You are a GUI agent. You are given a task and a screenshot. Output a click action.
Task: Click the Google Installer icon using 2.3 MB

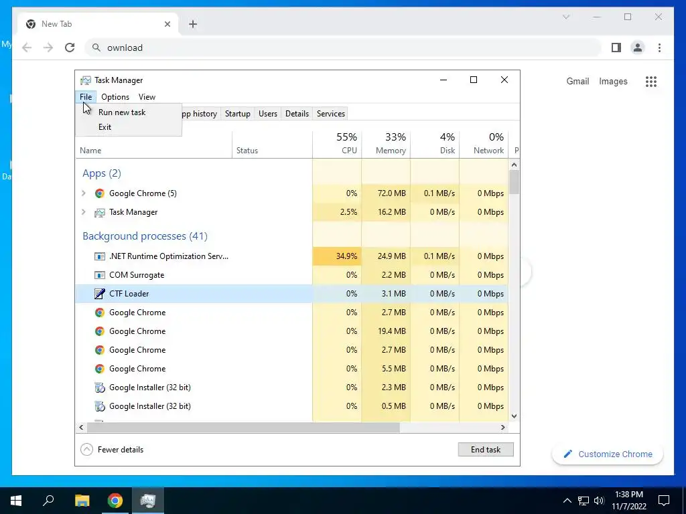pyautogui.click(x=100, y=388)
